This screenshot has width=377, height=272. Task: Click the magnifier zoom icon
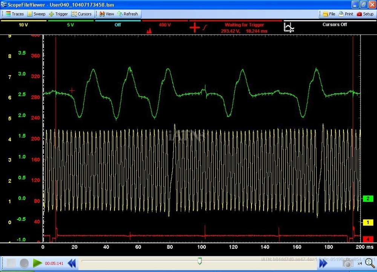(370, 263)
